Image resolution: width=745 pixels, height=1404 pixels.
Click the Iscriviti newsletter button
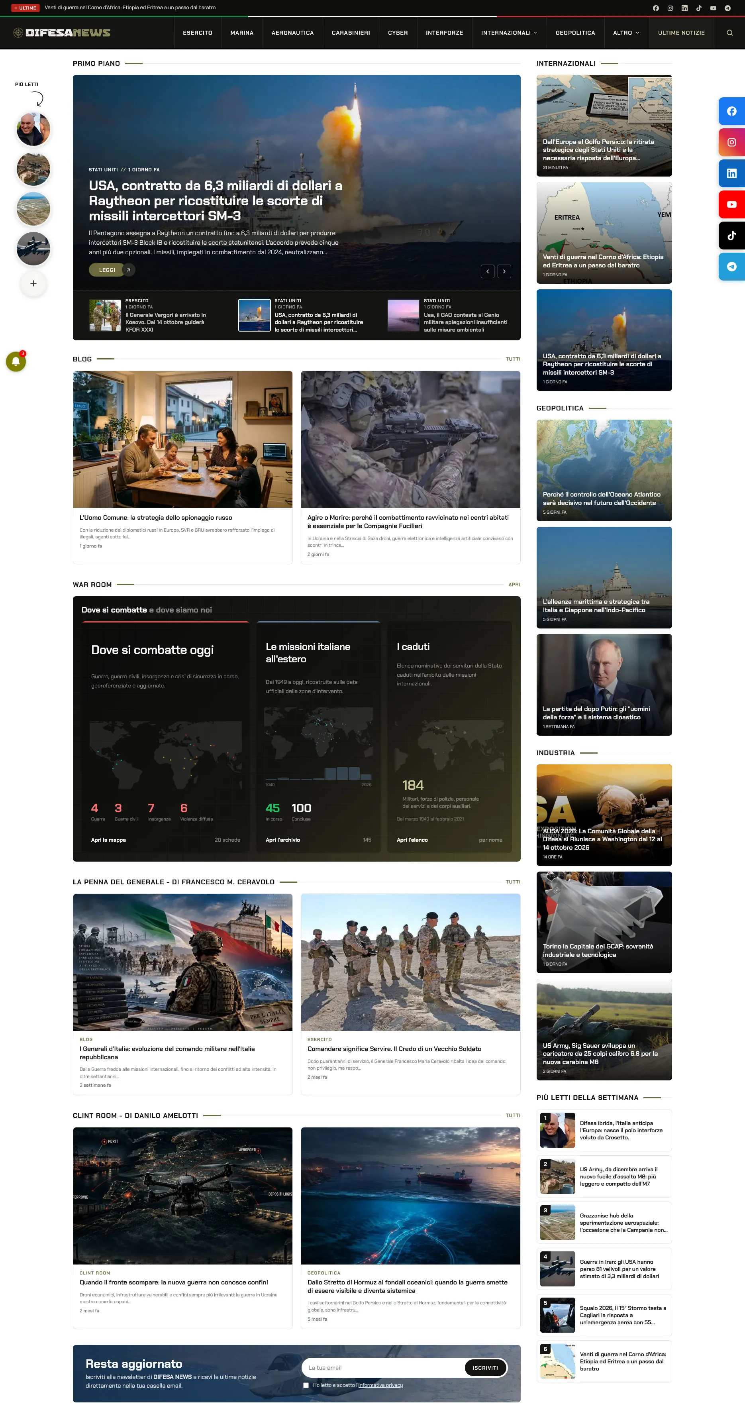tap(485, 1367)
